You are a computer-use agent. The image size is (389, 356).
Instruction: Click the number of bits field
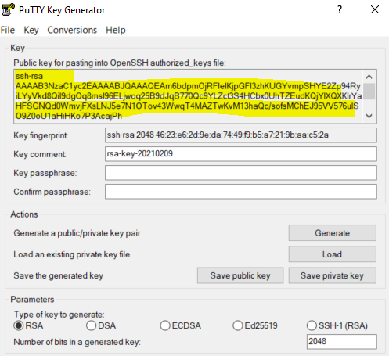click(x=342, y=341)
